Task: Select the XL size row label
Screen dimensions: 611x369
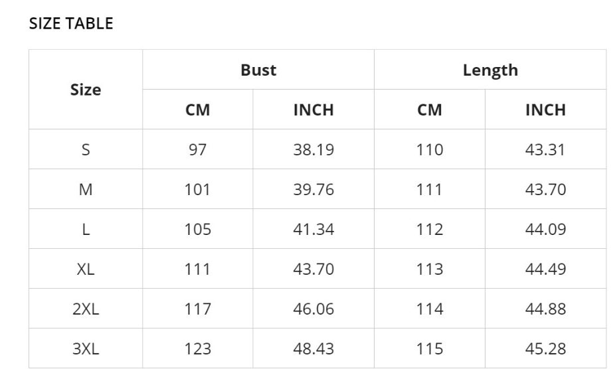Action: tap(86, 269)
